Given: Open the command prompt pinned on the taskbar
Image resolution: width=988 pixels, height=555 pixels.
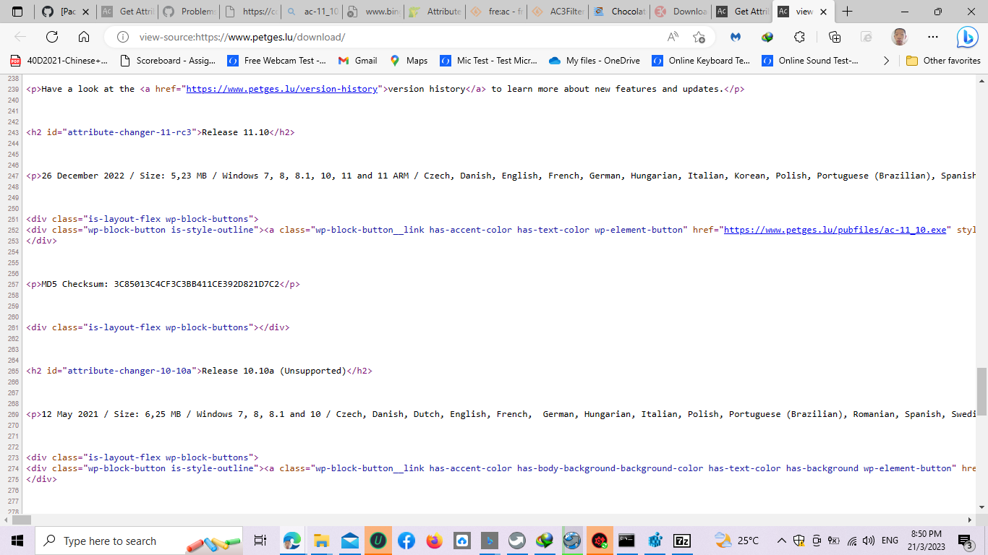Looking at the screenshot, I should [x=626, y=541].
